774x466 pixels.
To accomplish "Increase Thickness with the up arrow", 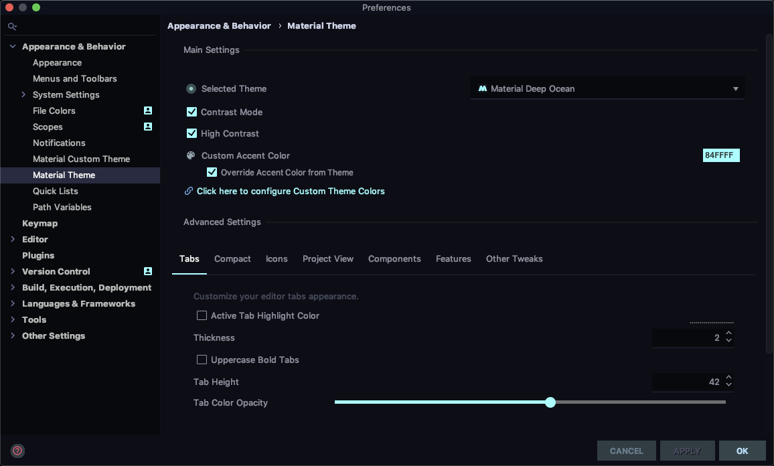I will coord(728,333).
